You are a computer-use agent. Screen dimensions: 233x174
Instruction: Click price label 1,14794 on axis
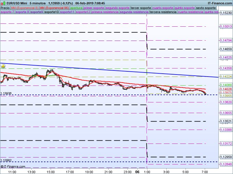(x=226, y=40)
